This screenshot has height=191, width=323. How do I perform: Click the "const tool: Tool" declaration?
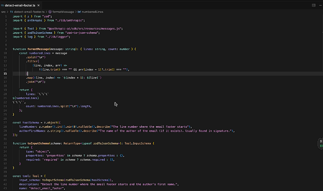pos(26,176)
